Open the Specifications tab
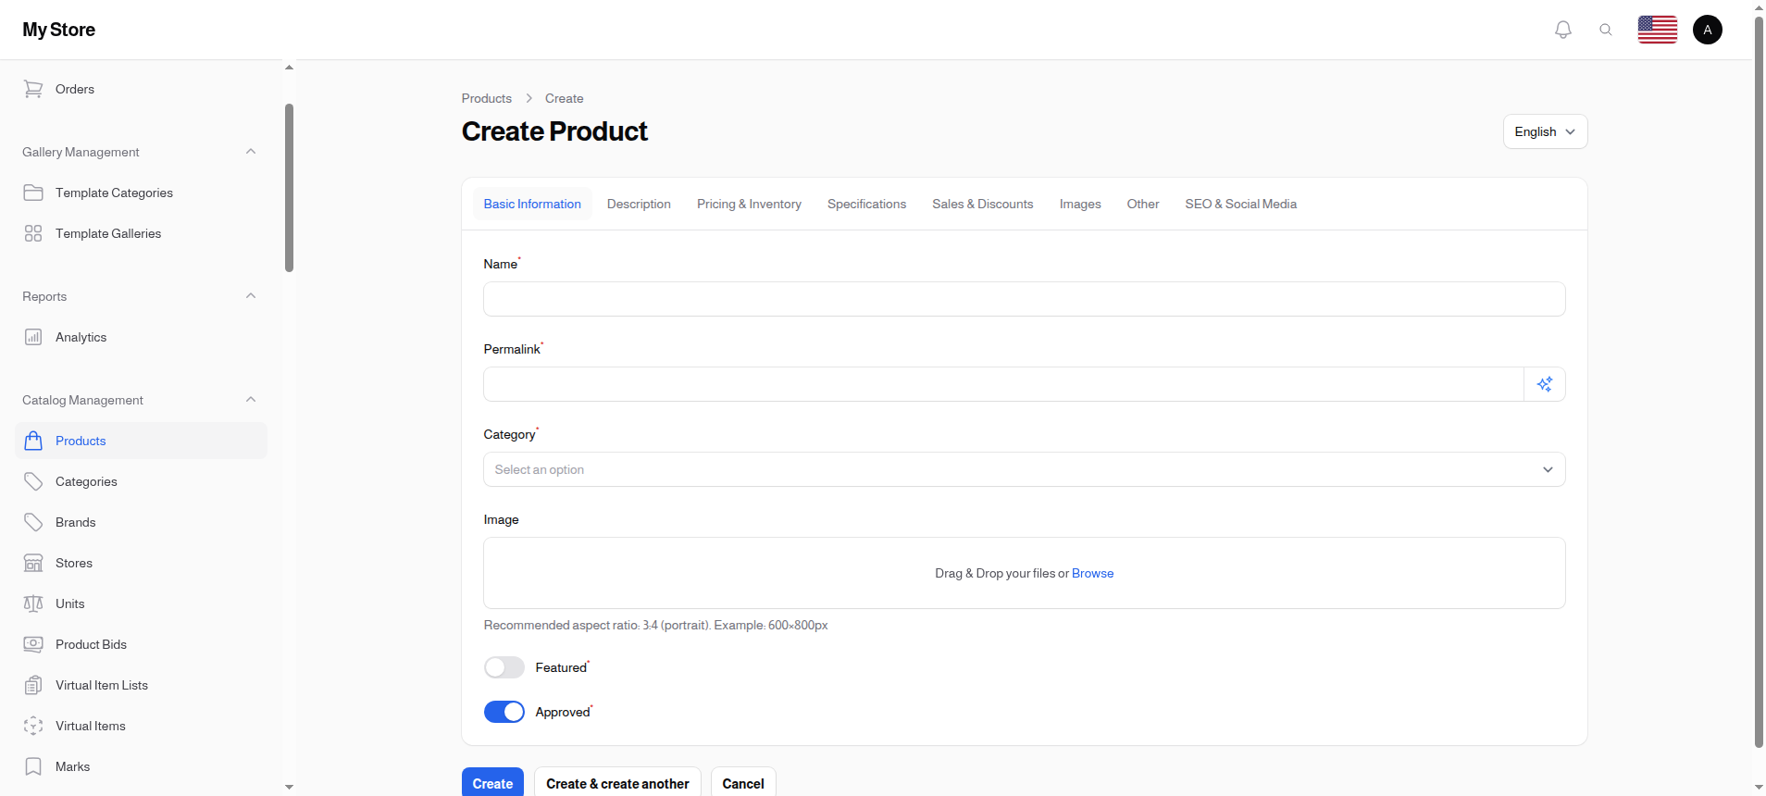This screenshot has height=796, width=1766. click(866, 204)
